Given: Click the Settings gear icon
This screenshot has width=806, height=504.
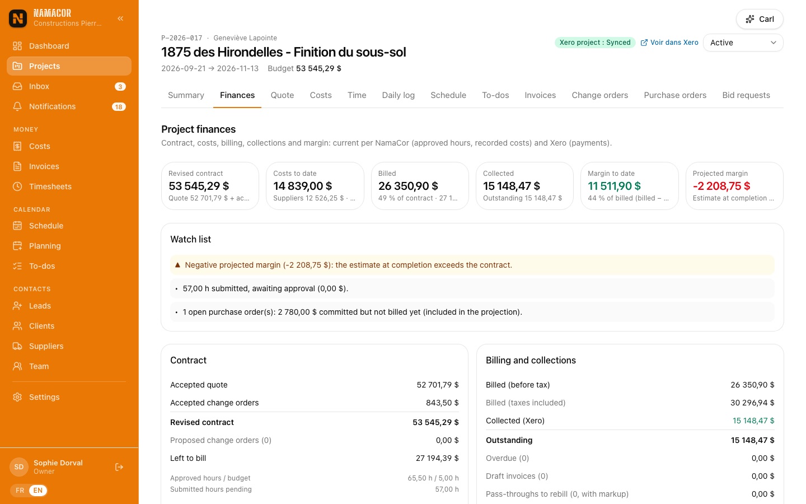Looking at the screenshot, I should (17, 397).
